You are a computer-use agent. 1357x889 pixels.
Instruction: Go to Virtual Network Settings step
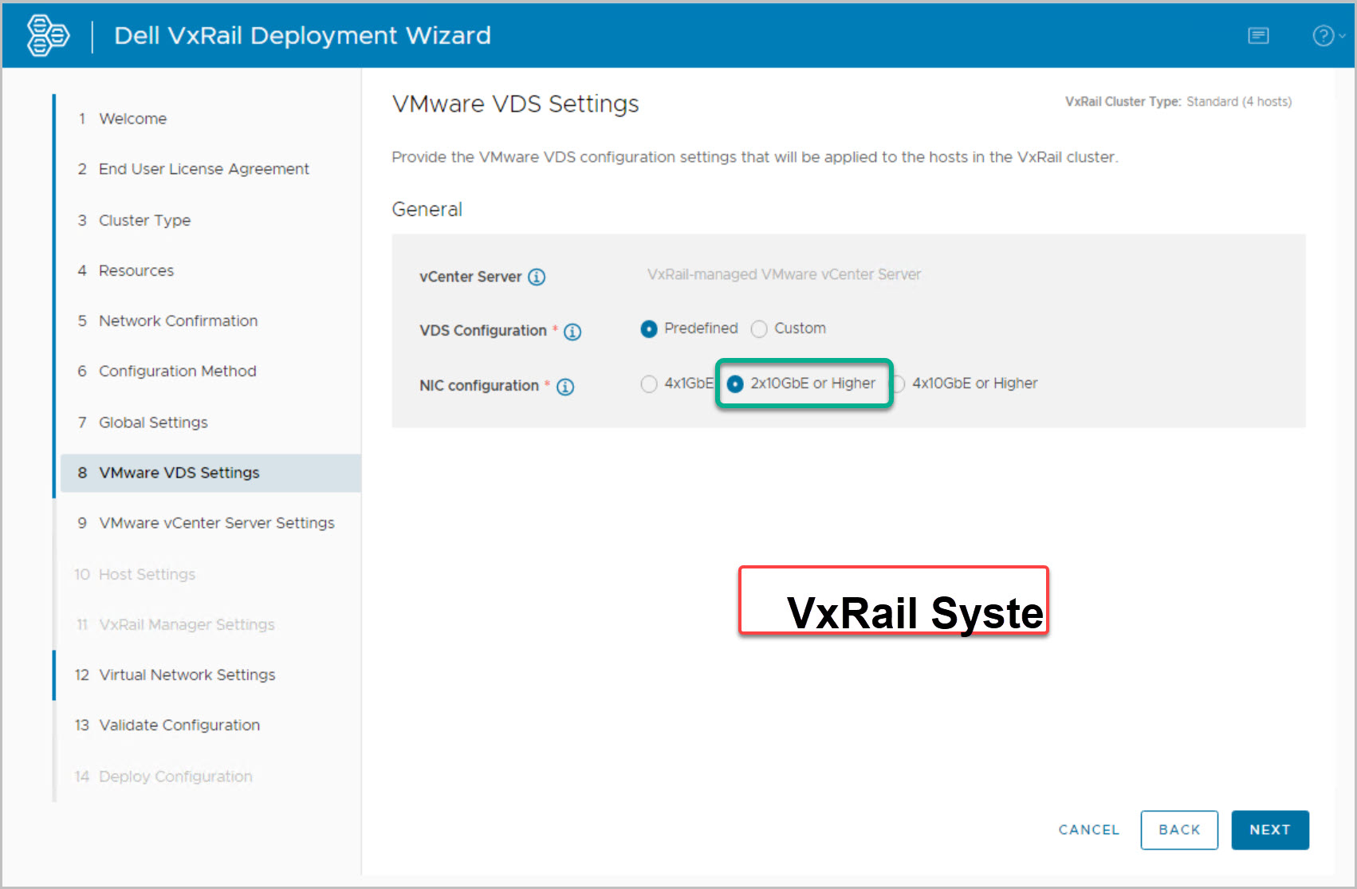pyautogui.click(x=187, y=675)
